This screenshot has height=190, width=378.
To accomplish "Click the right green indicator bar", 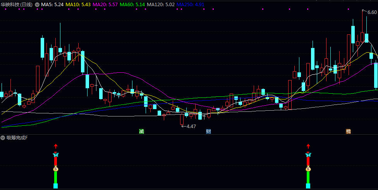I will click(308, 177).
